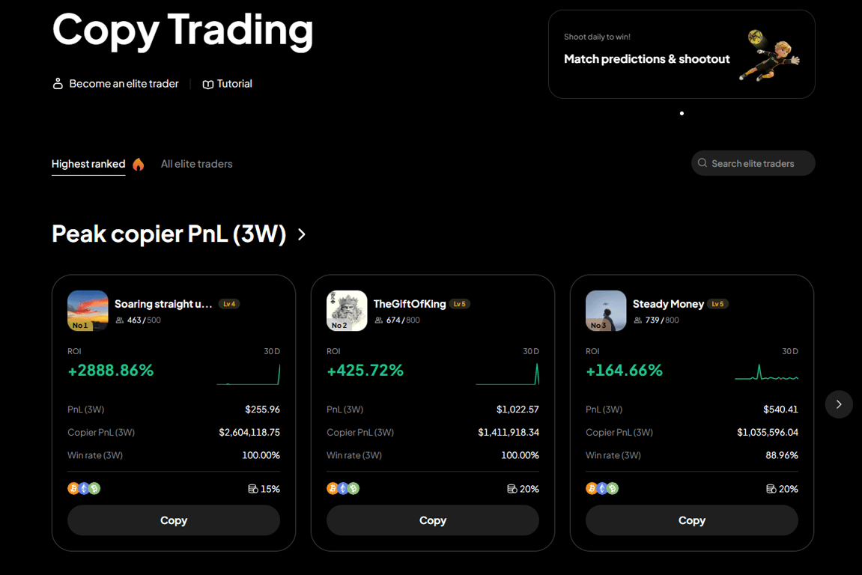Click Copy on TheGiftOfKing card
The width and height of the screenshot is (862, 575).
(x=432, y=520)
